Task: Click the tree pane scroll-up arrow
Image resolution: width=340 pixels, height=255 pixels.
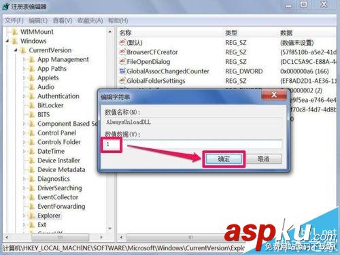Action: (110, 32)
